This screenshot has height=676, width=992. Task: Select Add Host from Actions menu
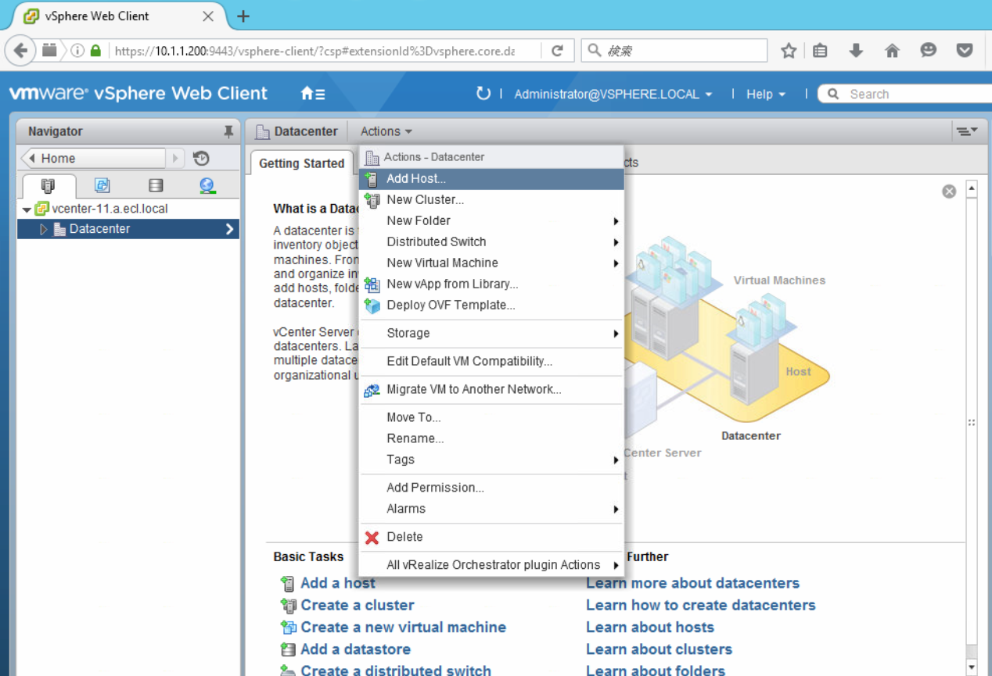[416, 179]
